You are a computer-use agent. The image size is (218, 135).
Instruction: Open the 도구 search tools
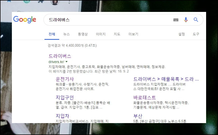(x=196, y=34)
